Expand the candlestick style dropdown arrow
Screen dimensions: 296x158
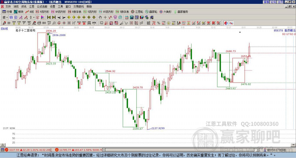point(34,18)
